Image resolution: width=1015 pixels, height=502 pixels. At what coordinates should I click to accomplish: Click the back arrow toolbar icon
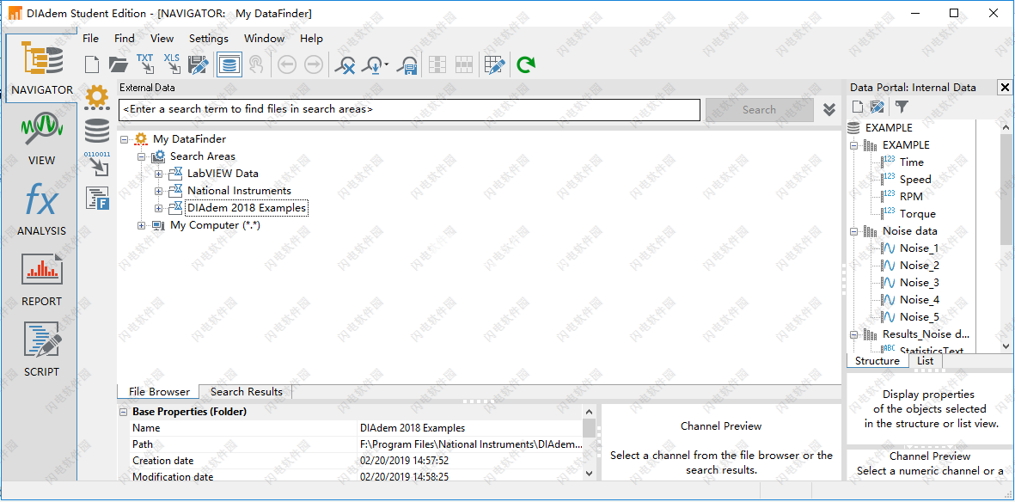287,64
